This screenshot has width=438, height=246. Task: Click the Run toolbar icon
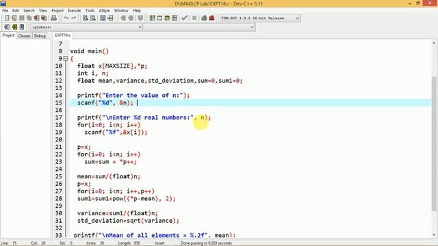click(159, 18)
